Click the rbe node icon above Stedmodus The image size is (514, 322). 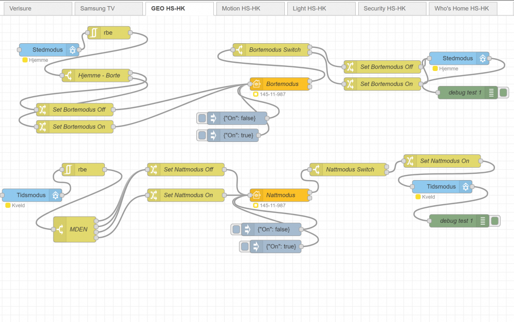point(94,32)
